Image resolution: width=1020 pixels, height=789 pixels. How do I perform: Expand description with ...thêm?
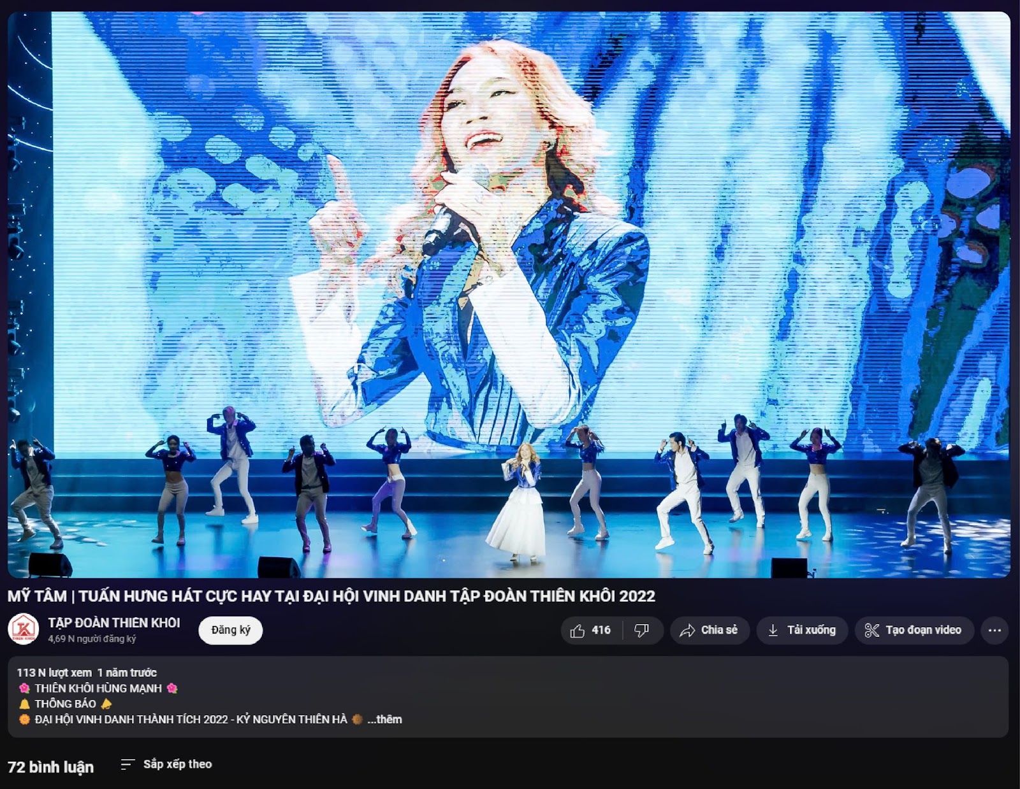pyautogui.click(x=384, y=720)
